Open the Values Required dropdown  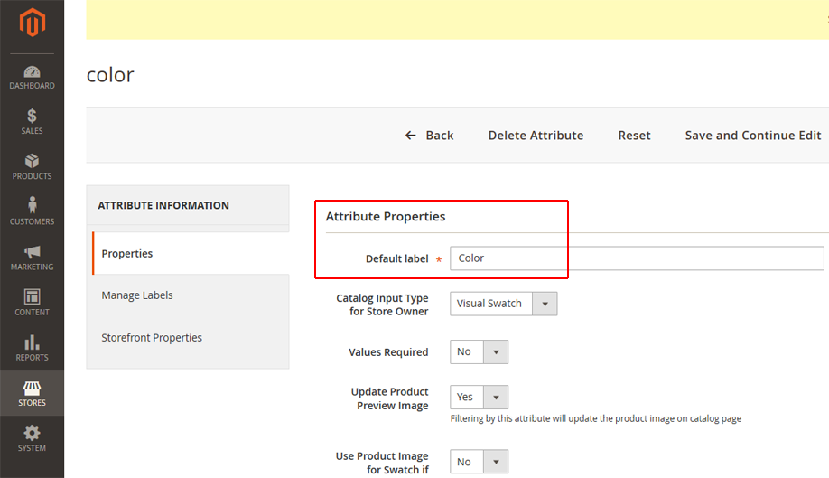click(x=479, y=352)
